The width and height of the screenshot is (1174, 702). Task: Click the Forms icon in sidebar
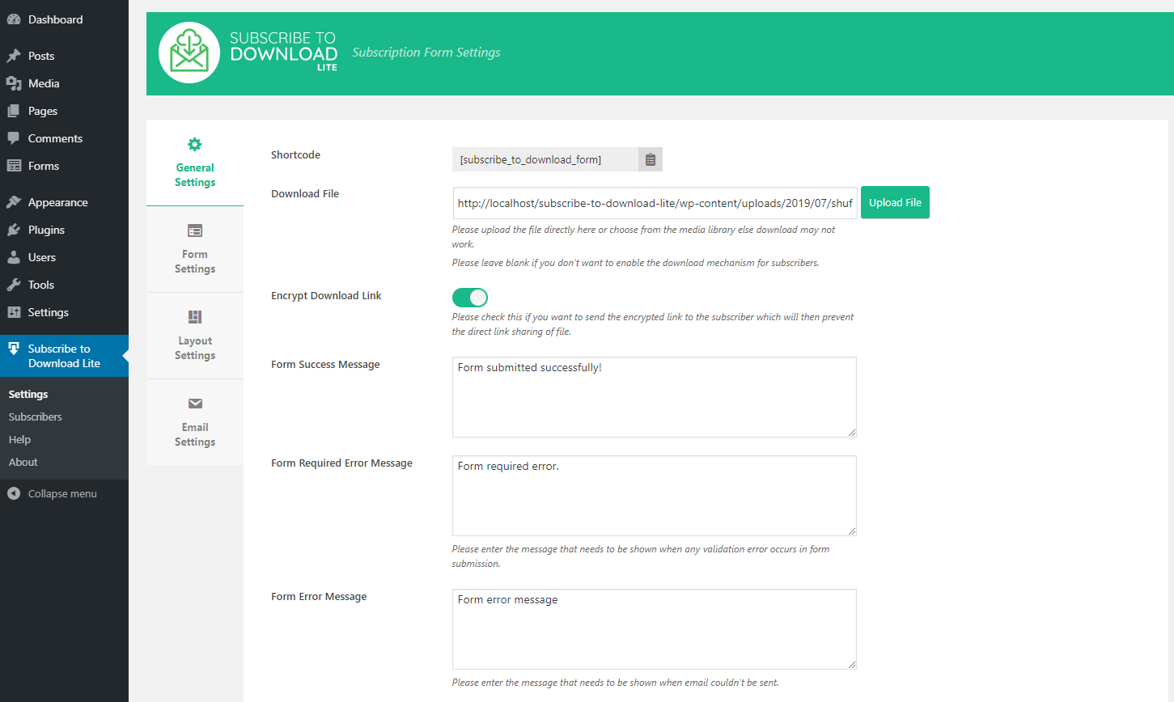[14, 166]
